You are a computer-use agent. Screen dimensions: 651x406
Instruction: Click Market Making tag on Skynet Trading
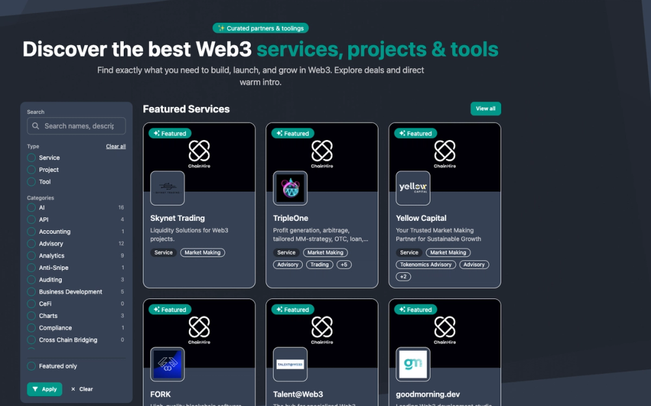coord(202,253)
